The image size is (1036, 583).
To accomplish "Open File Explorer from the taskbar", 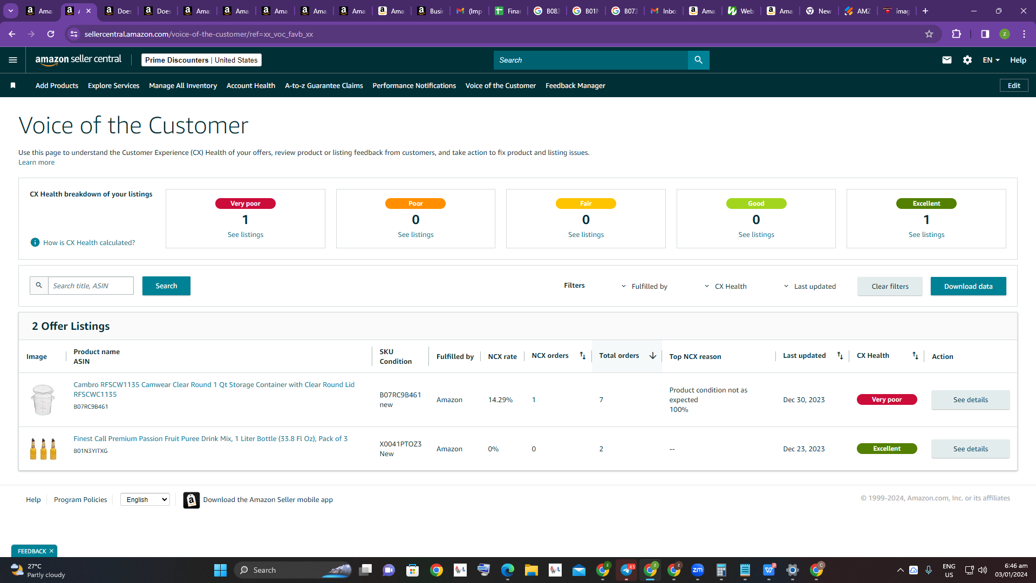I will [531, 570].
